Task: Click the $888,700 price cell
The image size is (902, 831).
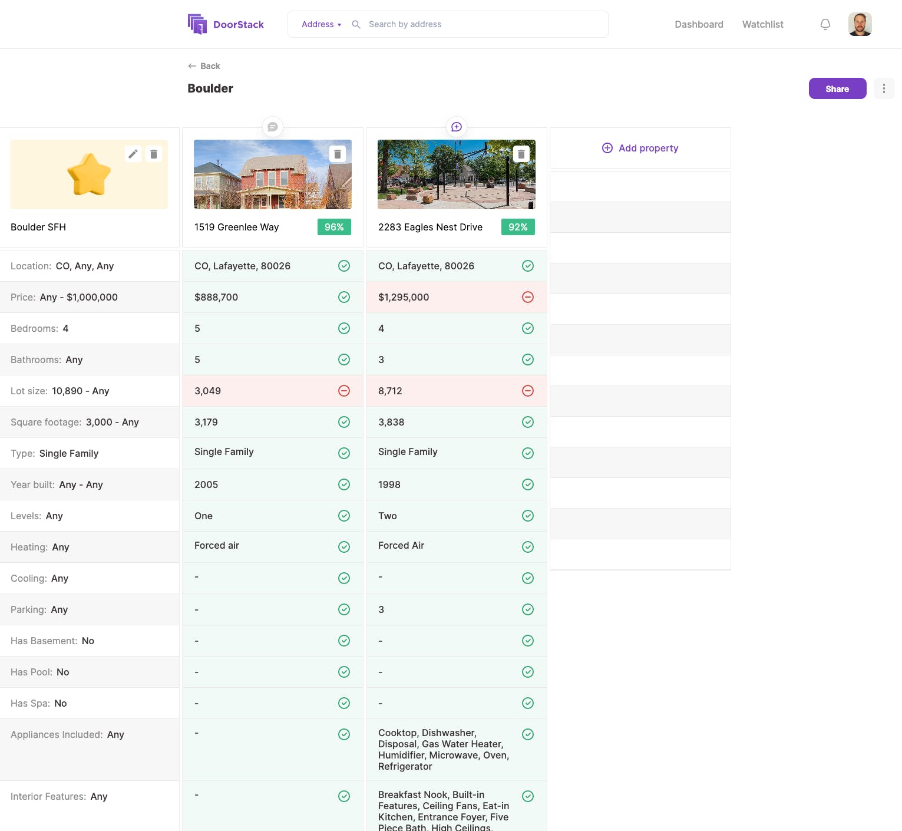Action: click(x=273, y=297)
